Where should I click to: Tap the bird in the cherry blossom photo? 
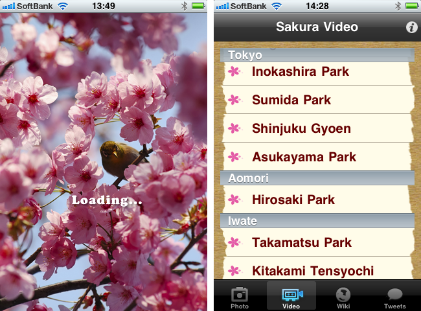coord(121,160)
